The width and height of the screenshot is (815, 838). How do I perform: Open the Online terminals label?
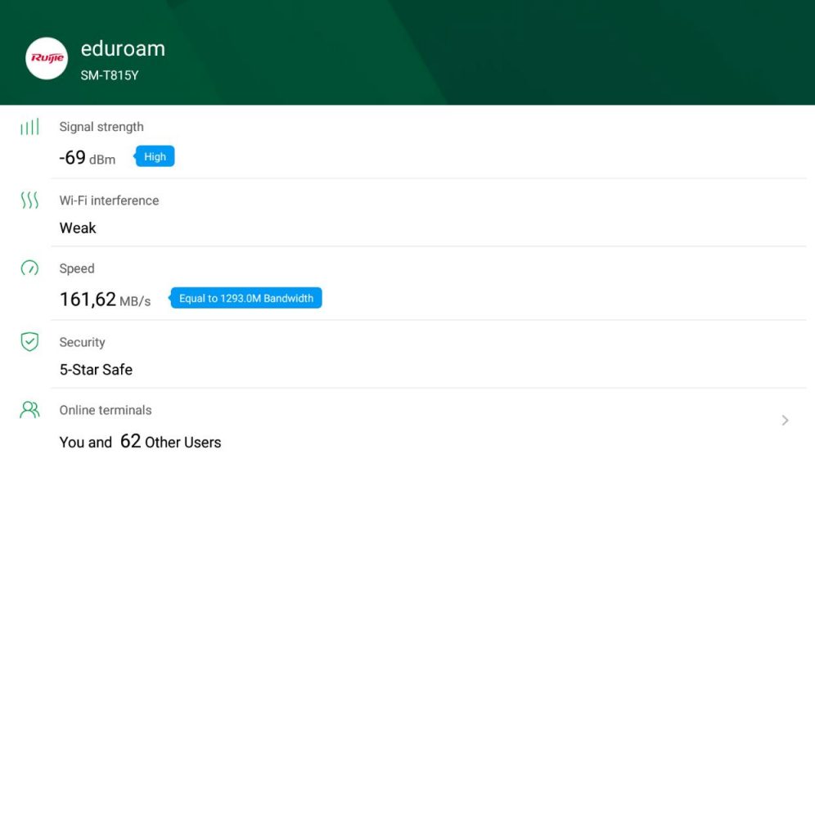pyautogui.click(x=106, y=410)
